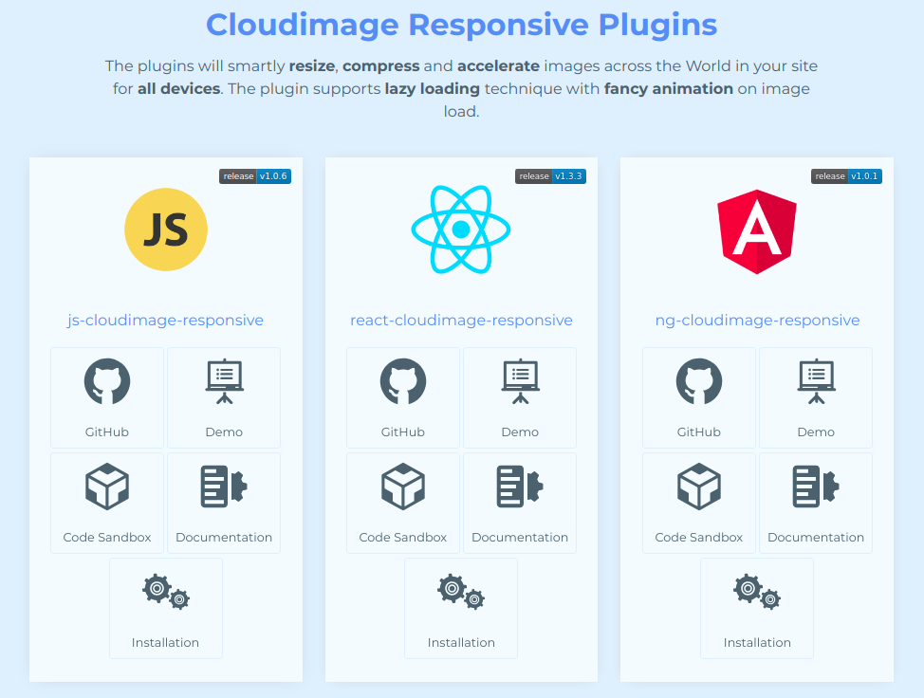
Task: Open the GitHub icon for js-cloudimage-responsive
Action: pyautogui.click(x=106, y=381)
